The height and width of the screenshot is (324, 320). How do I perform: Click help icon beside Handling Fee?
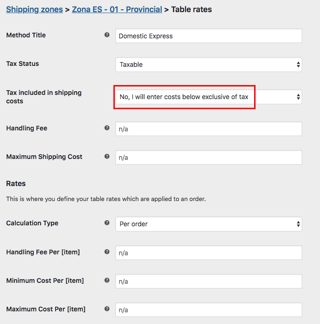click(x=107, y=128)
